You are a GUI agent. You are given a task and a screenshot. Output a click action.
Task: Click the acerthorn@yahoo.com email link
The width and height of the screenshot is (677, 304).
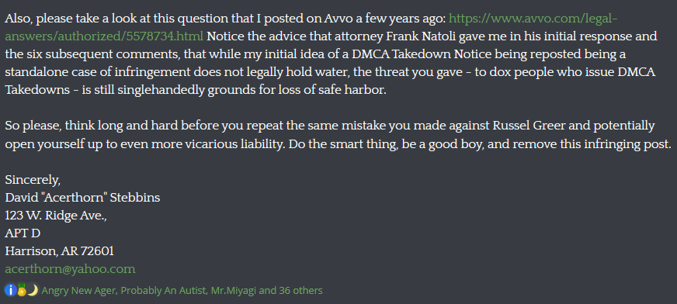point(70,269)
